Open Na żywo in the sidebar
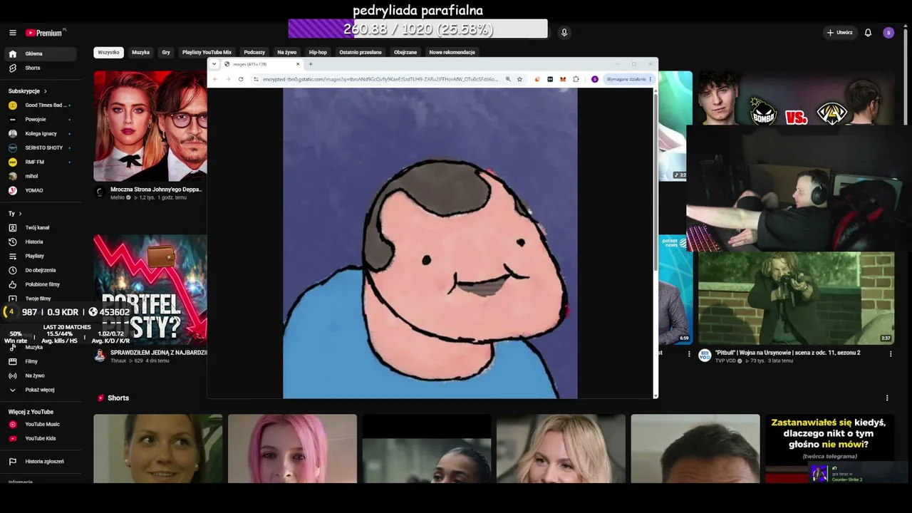912x513 pixels. click(42, 375)
